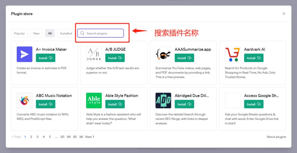Click the Aardvark AI title text
Image resolution: width=297 pixels, height=153 pixels.
255,49
